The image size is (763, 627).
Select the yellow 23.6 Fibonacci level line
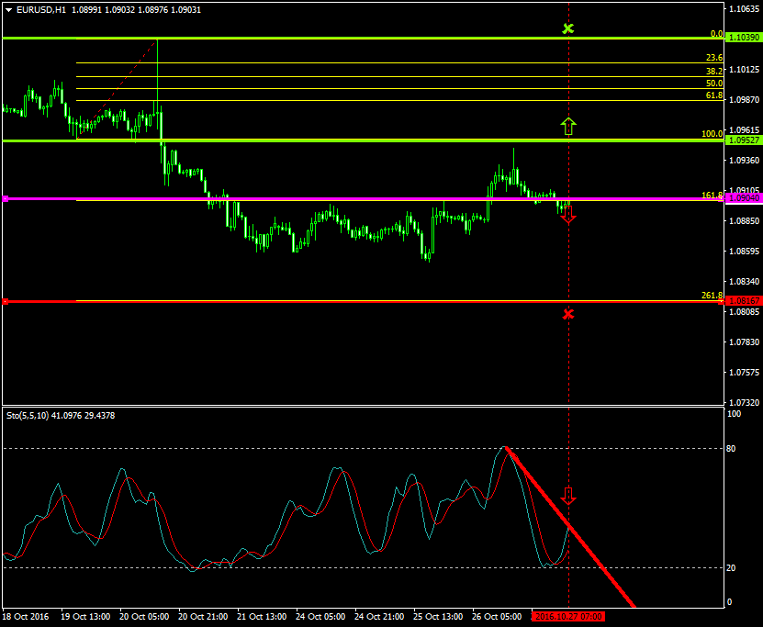(x=367, y=62)
